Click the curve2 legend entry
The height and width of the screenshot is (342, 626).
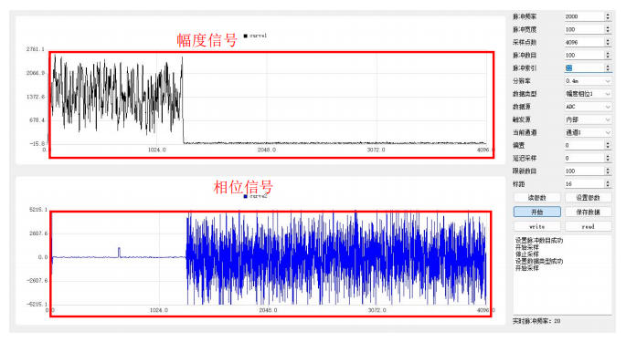pos(255,196)
